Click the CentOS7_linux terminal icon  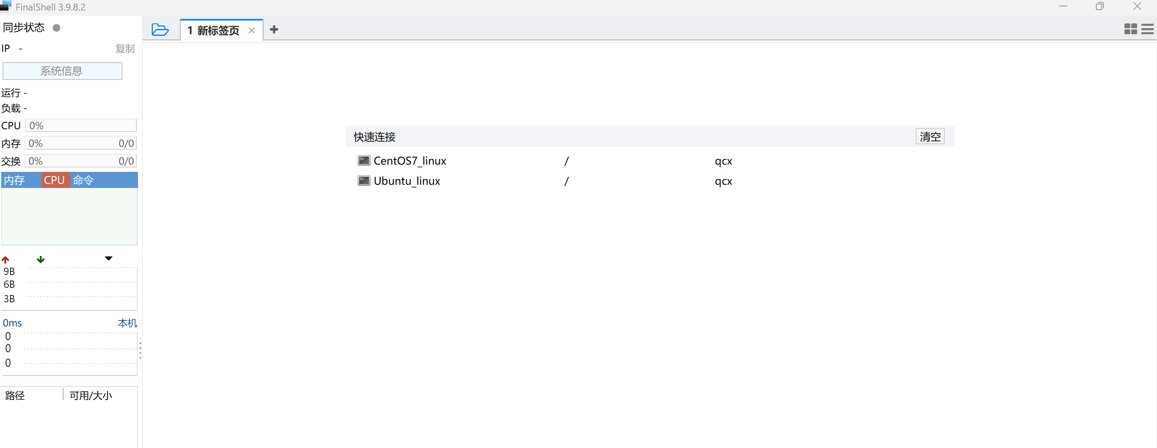click(x=363, y=161)
